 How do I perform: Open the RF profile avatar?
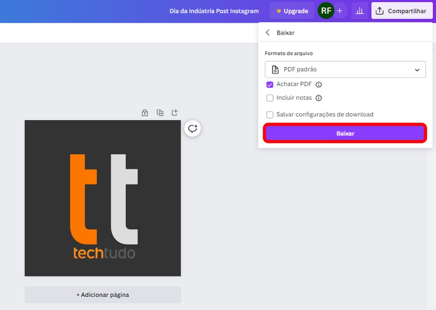click(x=326, y=11)
